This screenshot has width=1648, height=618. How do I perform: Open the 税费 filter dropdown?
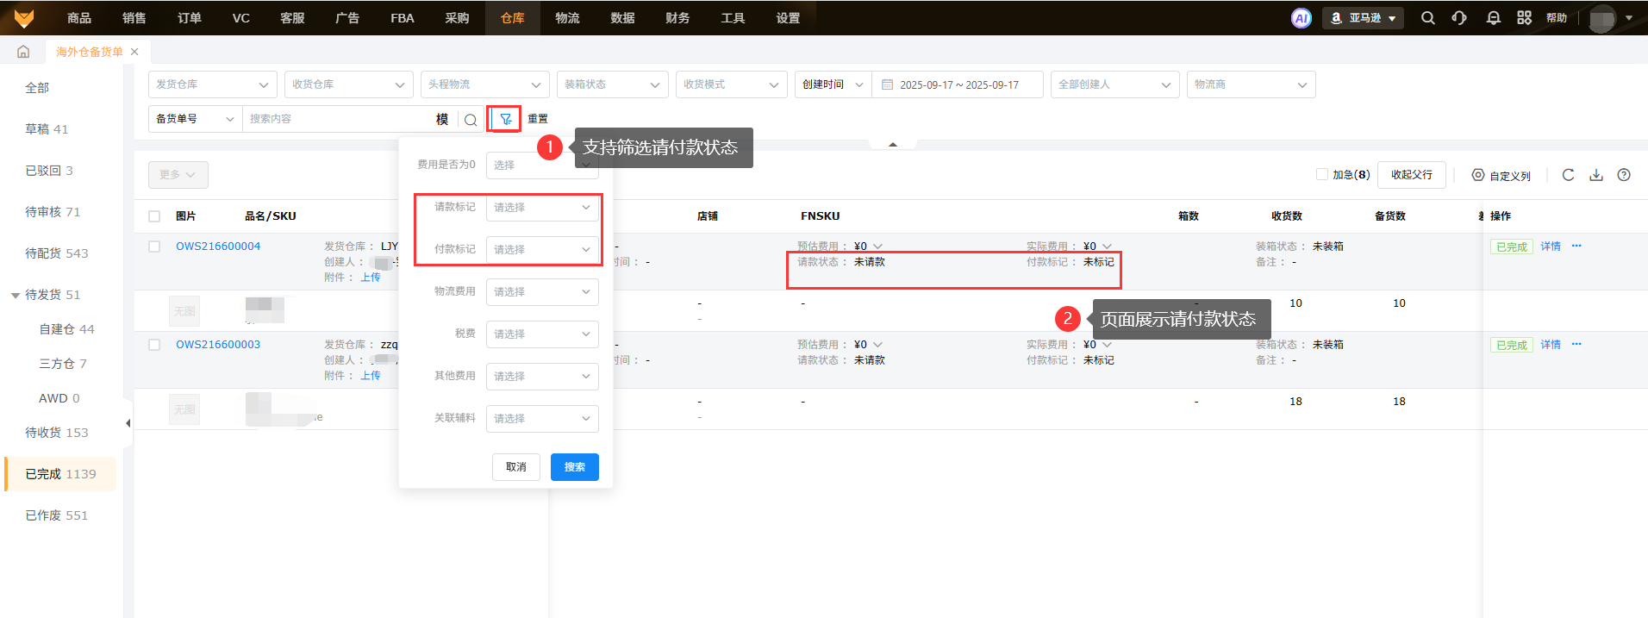pos(542,334)
